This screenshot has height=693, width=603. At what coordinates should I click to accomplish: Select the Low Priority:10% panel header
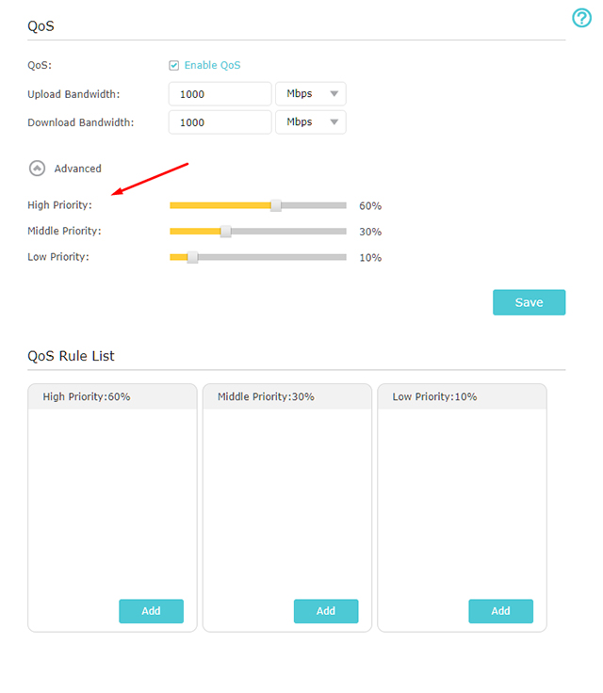point(462,397)
